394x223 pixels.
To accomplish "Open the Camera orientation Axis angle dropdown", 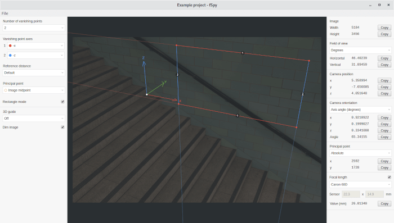I will click(360, 110).
